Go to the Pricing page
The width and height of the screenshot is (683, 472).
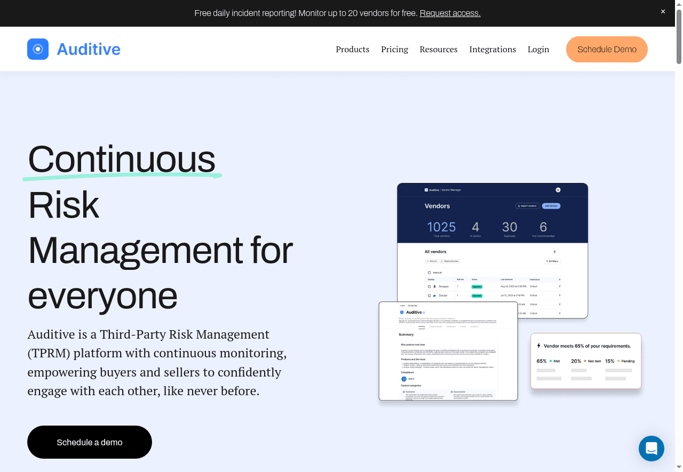[394, 49]
